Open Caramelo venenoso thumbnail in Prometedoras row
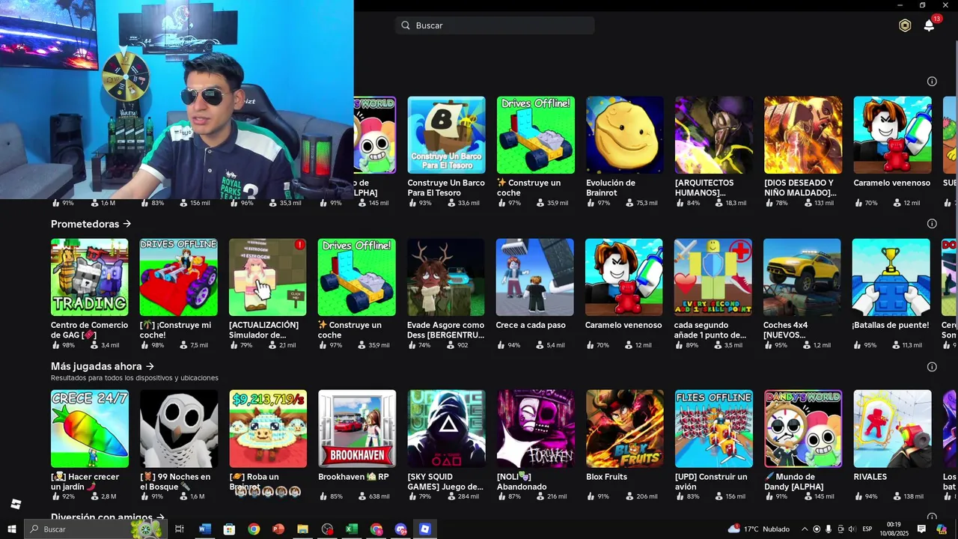This screenshot has width=958, height=539. (624, 277)
